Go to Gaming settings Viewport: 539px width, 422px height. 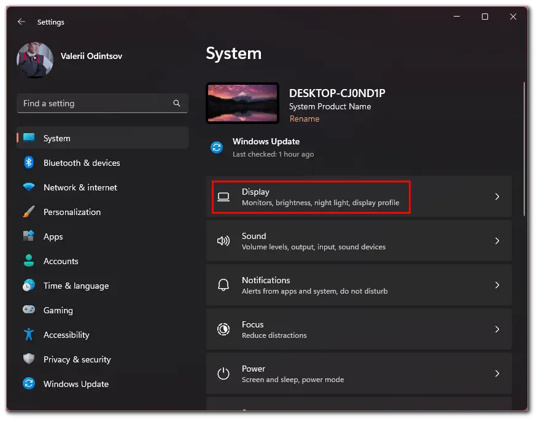tap(103, 310)
